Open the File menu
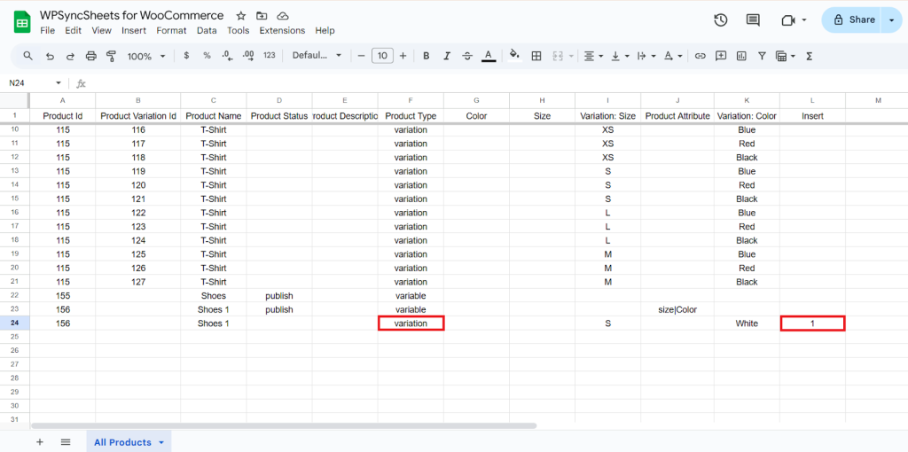908x452 pixels. point(48,31)
